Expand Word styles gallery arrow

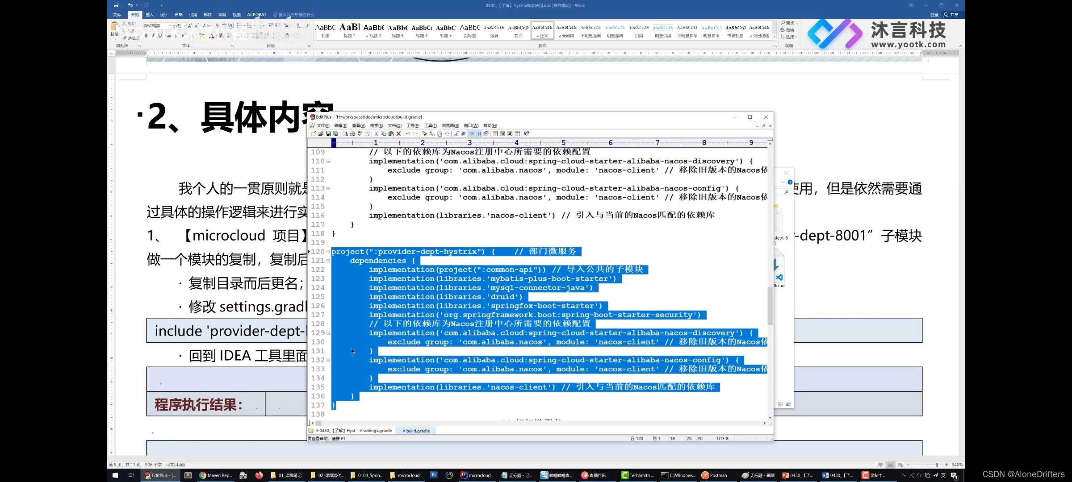[774, 37]
